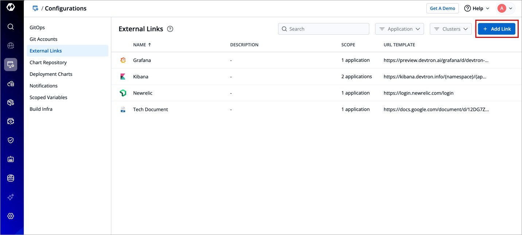The width and height of the screenshot is (522, 235).
Task: Click the Add Link button
Action: pos(496,29)
